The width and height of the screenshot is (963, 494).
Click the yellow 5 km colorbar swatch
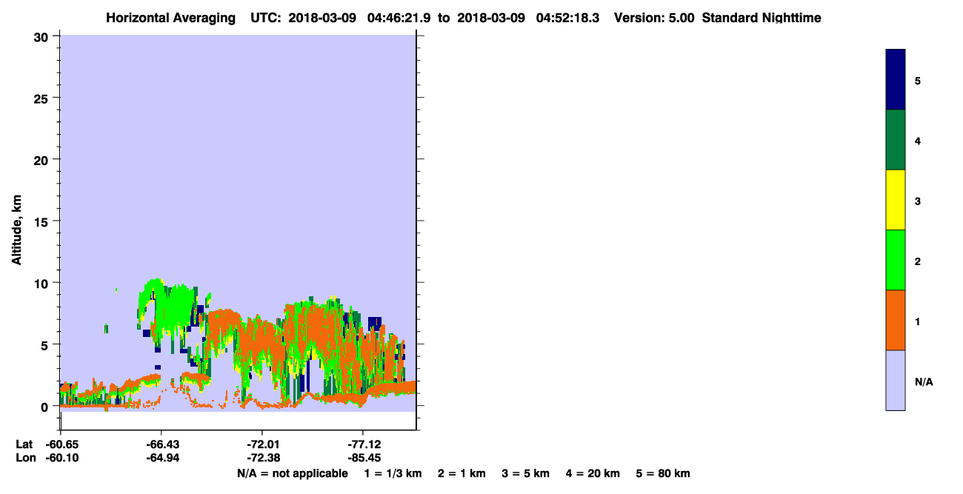[x=895, y=200]
